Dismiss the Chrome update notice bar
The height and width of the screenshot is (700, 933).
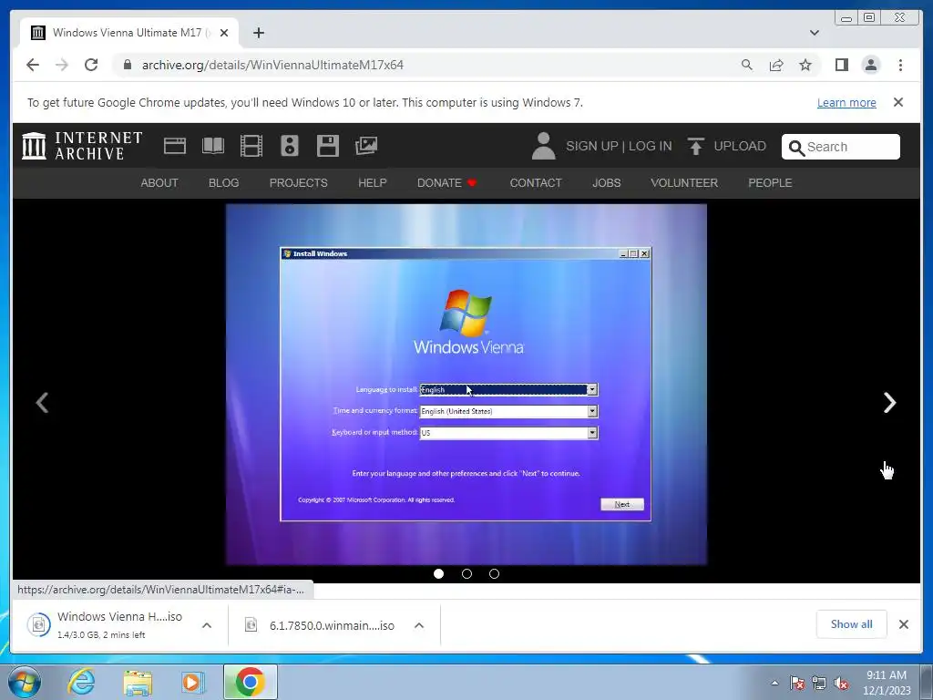coord(897,102)
